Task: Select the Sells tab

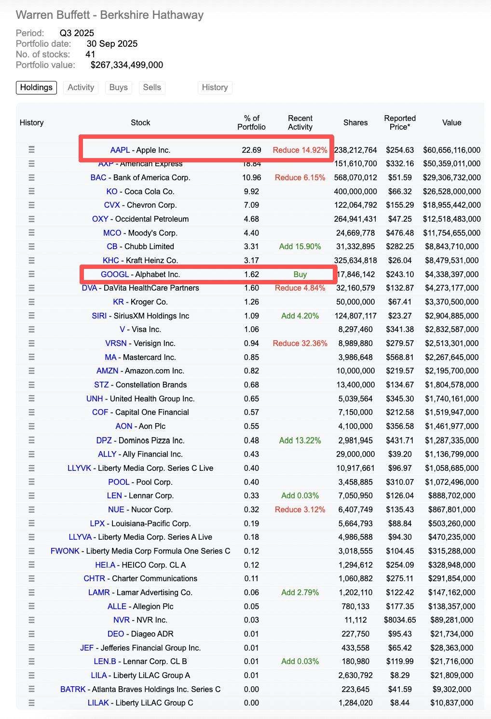Action: tap(152, 87)
